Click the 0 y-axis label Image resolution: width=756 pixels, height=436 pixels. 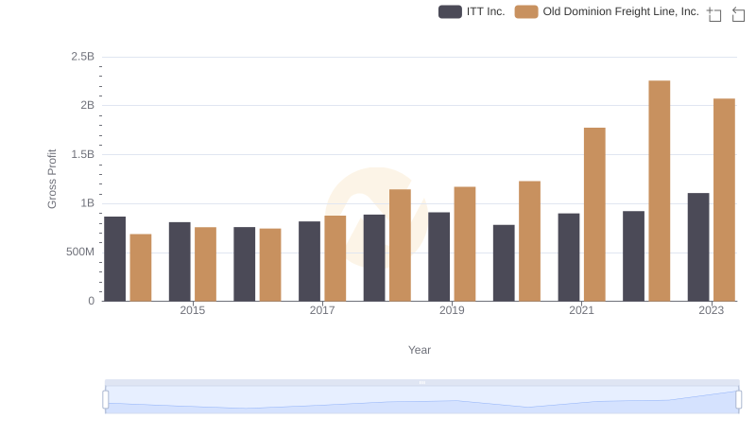pyautogui.click(x=91, y=301)
